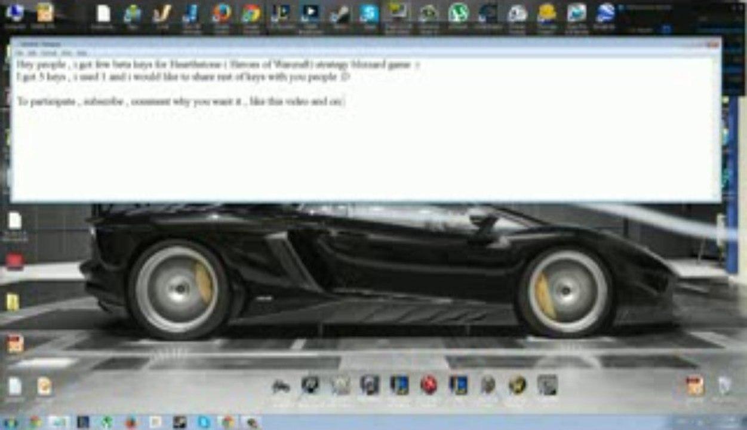This screenshot has width=747, height=430.
Task: Open the yellow folder icon on the left desktop edge
Action: tap(13, 302)
